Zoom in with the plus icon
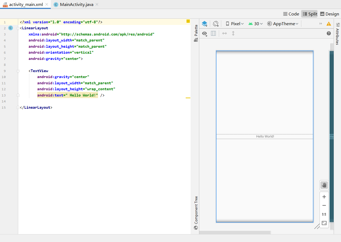 [324, 197]
